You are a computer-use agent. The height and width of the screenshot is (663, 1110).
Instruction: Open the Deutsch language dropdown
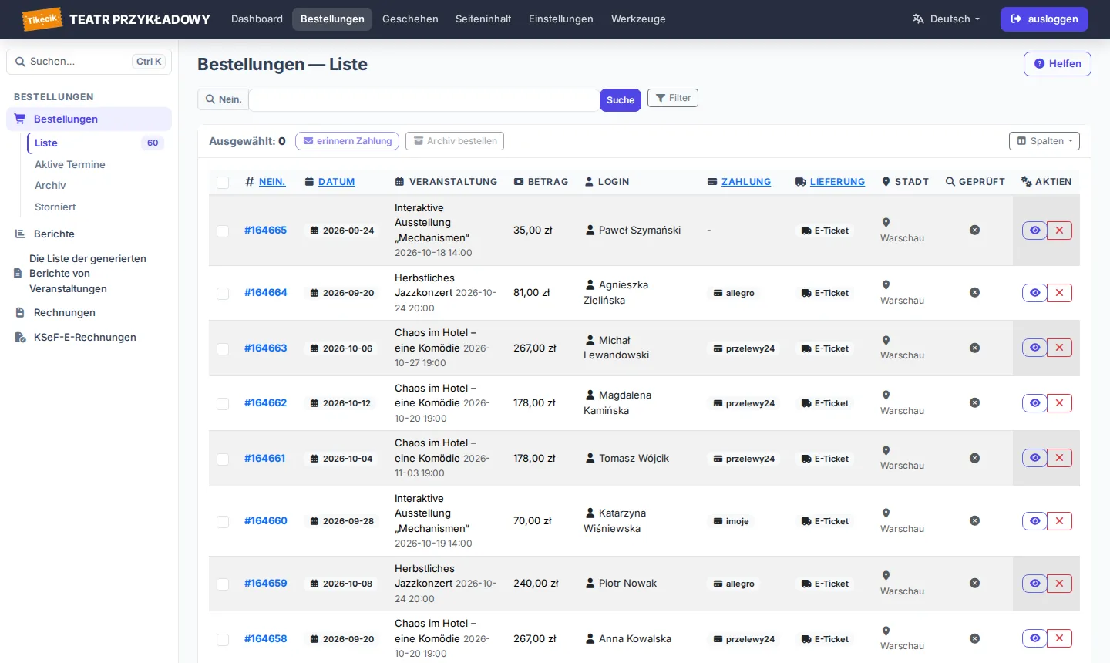point(947,19)
